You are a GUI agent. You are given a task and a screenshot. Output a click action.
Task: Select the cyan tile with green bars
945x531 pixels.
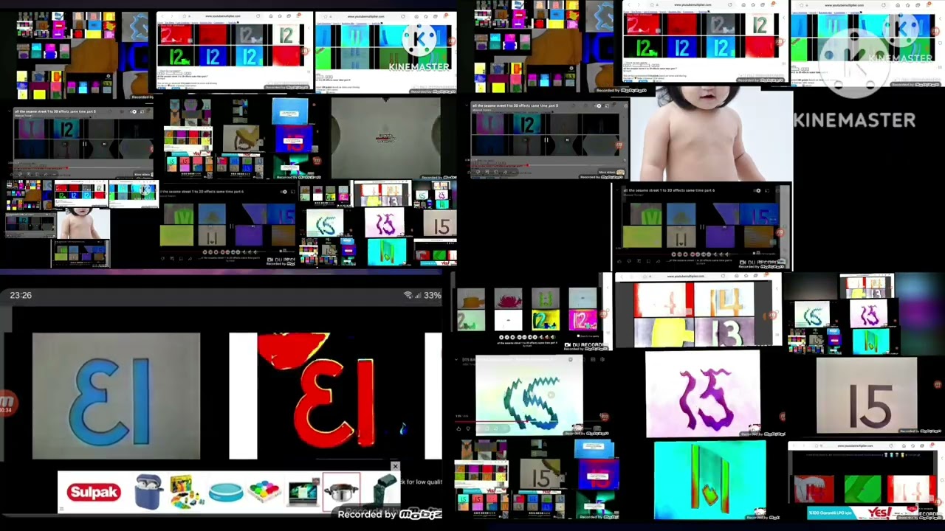click(709, 480)
